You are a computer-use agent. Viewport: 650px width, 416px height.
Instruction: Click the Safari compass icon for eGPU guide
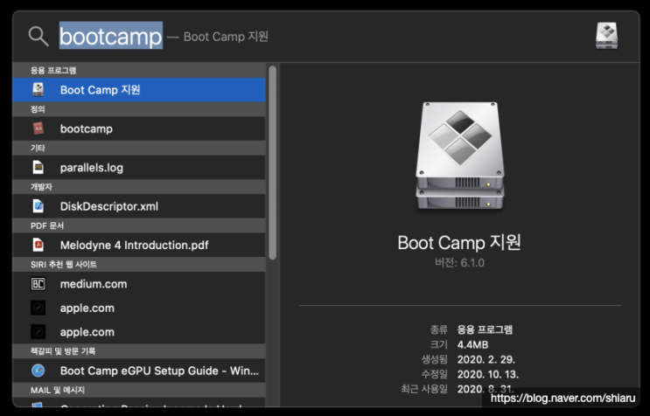tap(38, 371)
